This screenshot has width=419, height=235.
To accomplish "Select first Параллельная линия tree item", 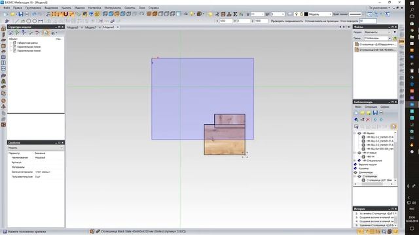I will 29,46.
